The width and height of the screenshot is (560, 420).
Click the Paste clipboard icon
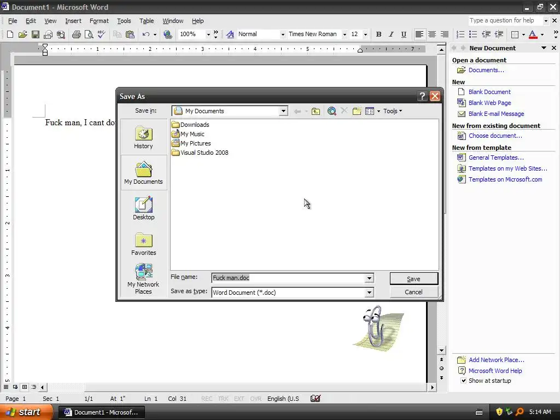130,34
